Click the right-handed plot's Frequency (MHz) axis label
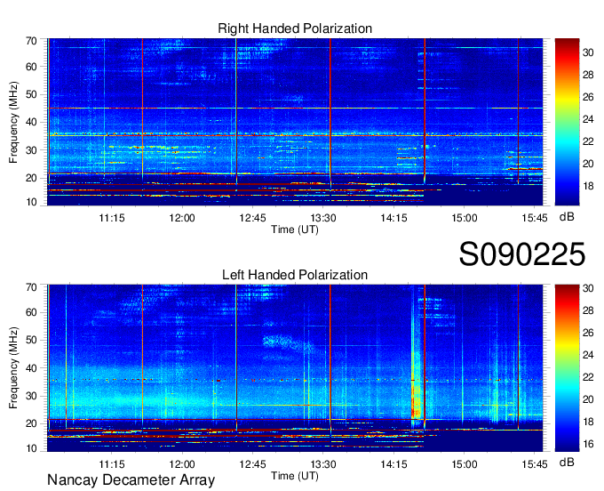 tap(13, 122)
